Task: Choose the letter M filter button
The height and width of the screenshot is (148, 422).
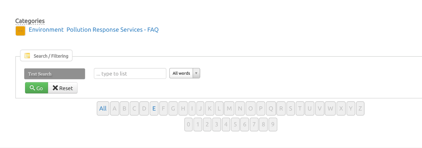Action: pos(229,108)
